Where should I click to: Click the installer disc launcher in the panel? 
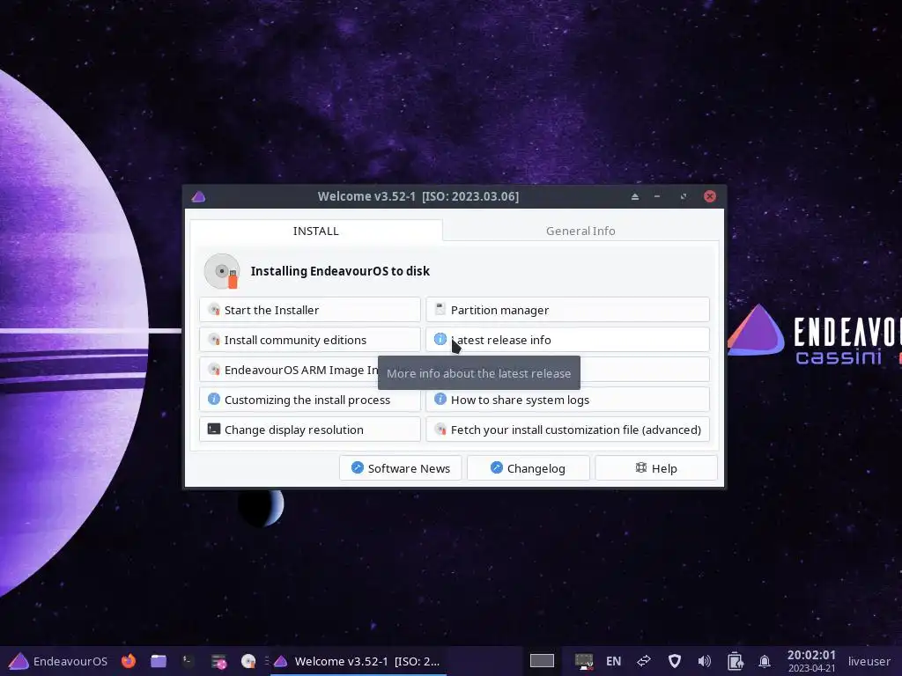tap(248, 661)
